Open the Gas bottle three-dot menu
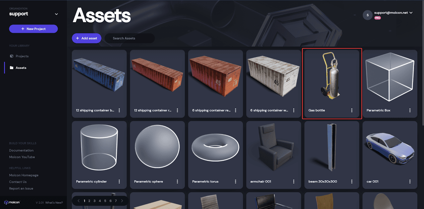The height and width of the screenshot is (209, 424). coord(352,110)
